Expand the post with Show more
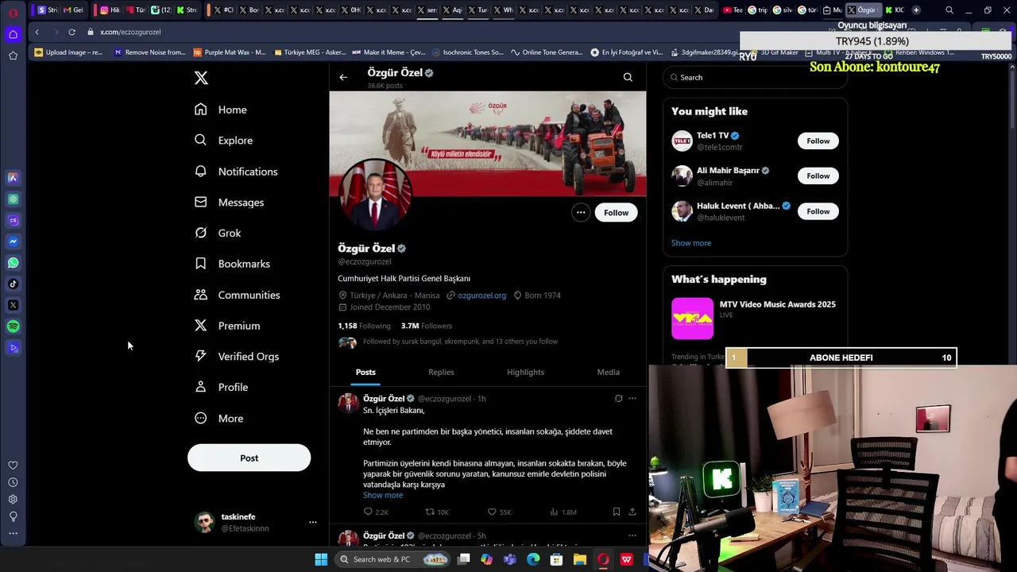This screenshot has height=572, width=1017. pos(383,495)
